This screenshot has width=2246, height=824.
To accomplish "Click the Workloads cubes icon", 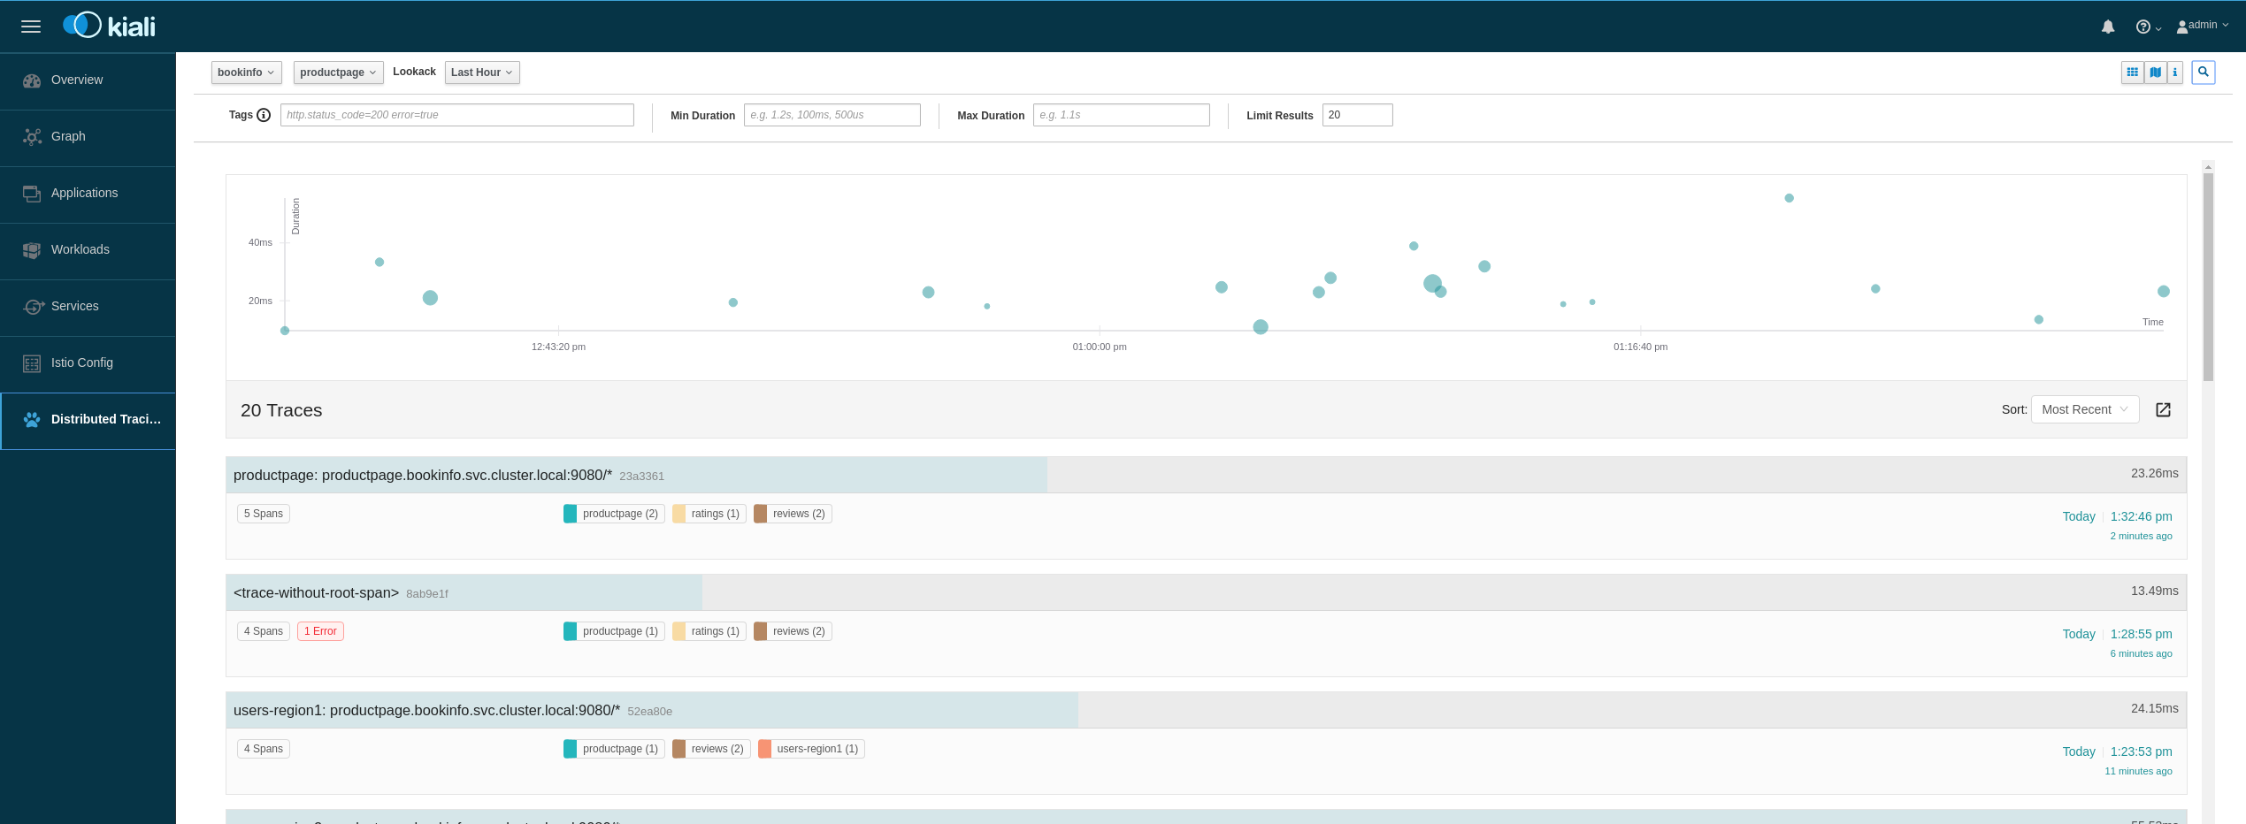I will click(32, 250).
